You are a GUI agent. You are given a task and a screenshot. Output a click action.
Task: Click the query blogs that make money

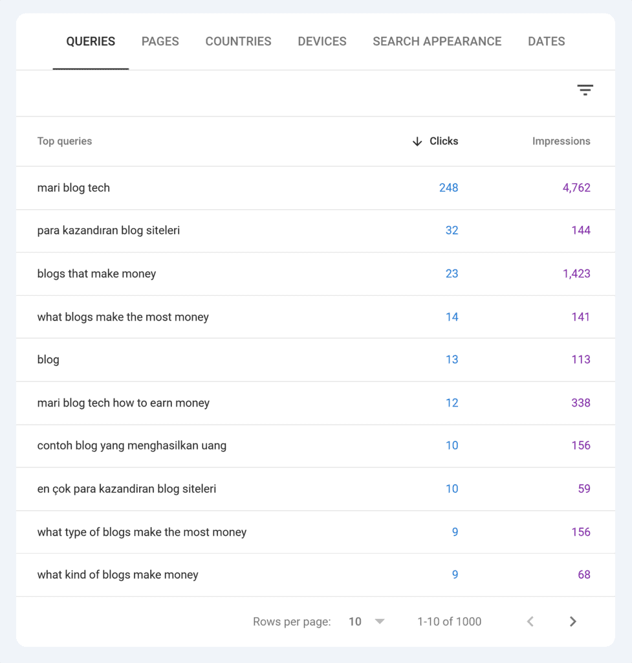pyautogui.click(x=96, y=274)
